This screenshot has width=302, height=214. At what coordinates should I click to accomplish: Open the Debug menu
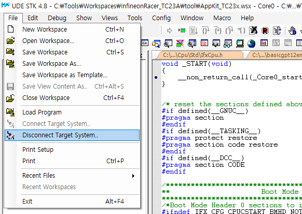click(57, 18)
